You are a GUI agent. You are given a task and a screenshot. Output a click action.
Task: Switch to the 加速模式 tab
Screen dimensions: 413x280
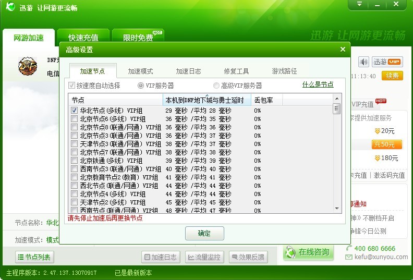point(140,71)
